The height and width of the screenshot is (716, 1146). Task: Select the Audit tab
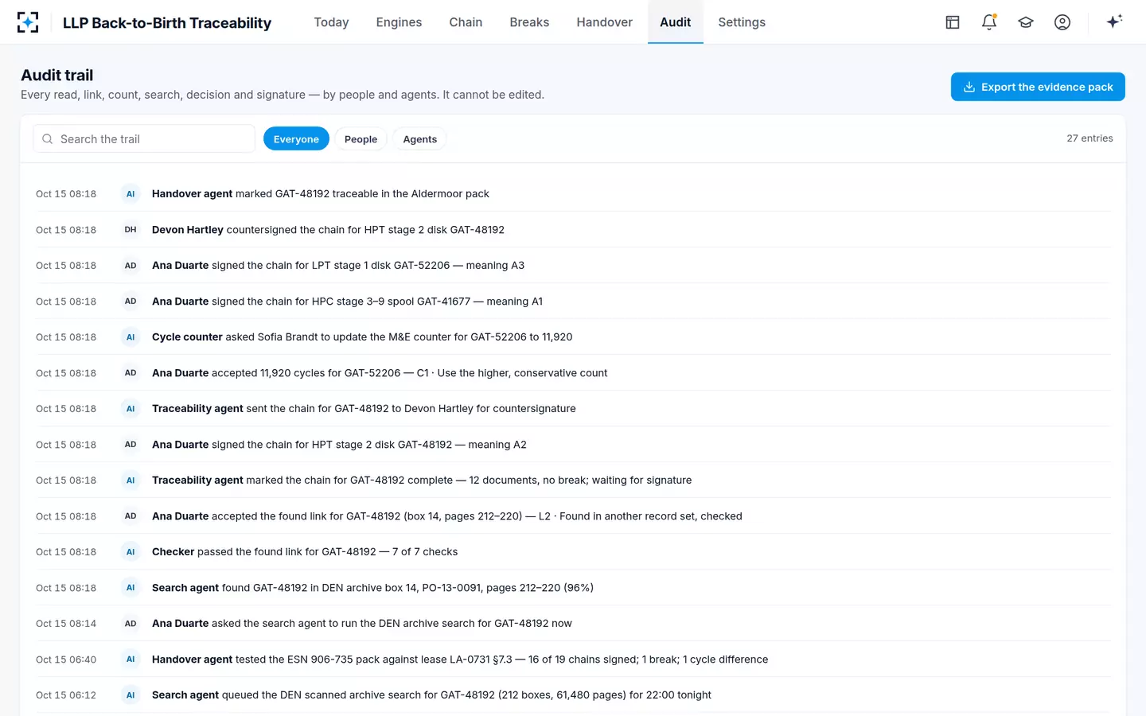pyautogui.click(x=675, y=22)
